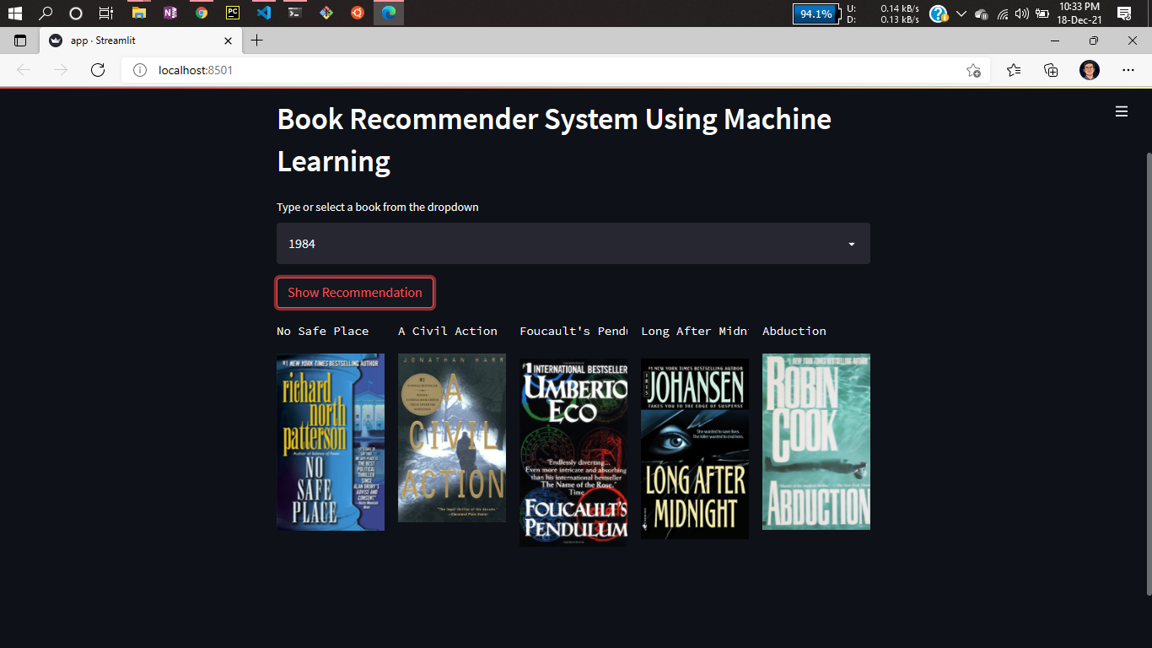
Task: Click the page vertical scrollbar
Action: [1148, 374]
